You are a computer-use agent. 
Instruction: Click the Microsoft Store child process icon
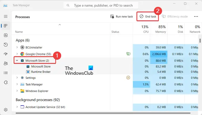pos(28,66)
